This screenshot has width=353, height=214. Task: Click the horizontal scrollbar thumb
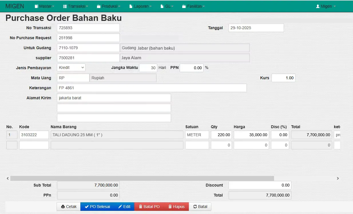pos(142,178)
